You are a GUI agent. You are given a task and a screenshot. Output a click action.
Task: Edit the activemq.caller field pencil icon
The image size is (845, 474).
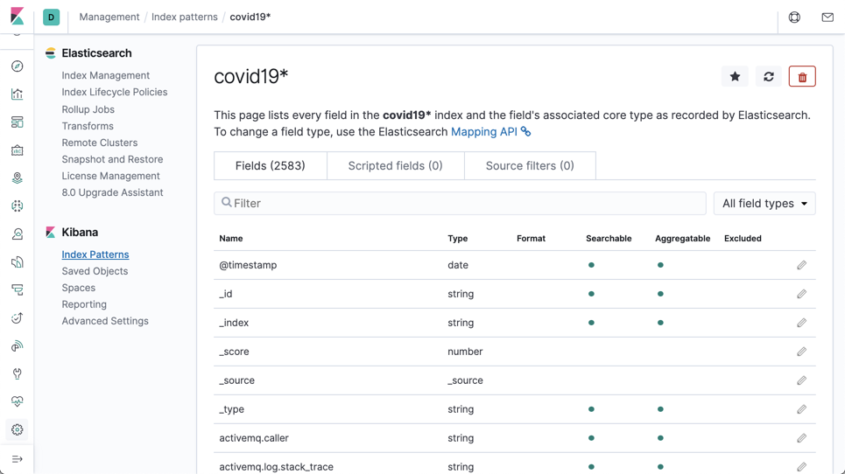pyautogui.click(x=802, y=438)
